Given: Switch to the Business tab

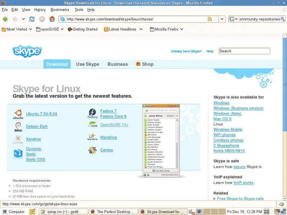Looking at the screenshot, I should (118, 64).
